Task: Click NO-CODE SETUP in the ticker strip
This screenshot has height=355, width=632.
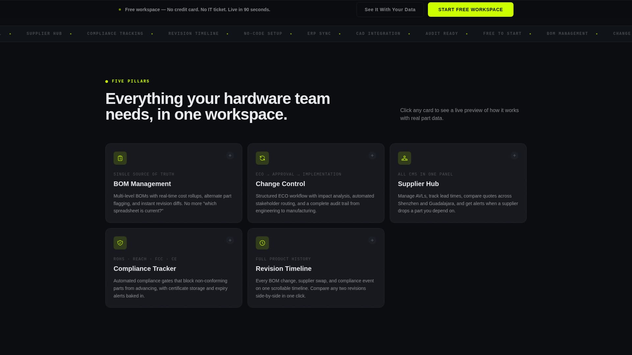Action: click(263, 34)
